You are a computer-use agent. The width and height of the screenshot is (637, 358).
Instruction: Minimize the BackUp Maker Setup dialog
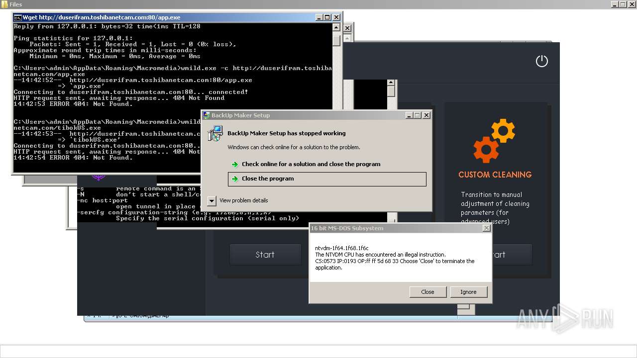[409, 115]
